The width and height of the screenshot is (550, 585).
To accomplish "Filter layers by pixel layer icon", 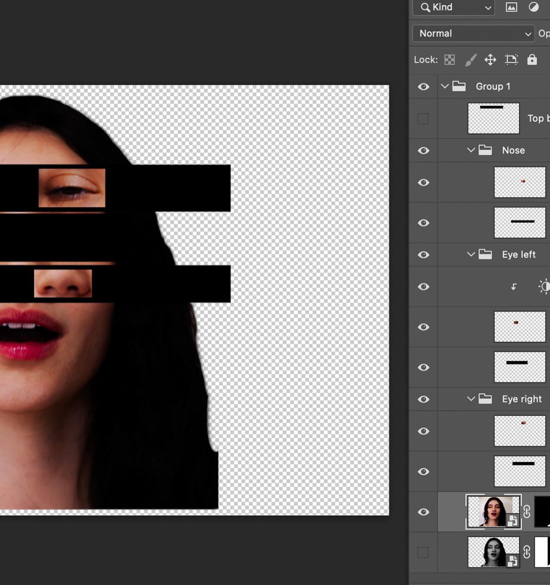I will click(511, 7).
